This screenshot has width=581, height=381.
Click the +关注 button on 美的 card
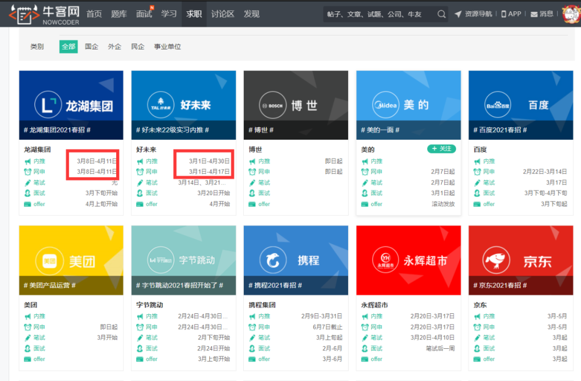tap(442, 149)
